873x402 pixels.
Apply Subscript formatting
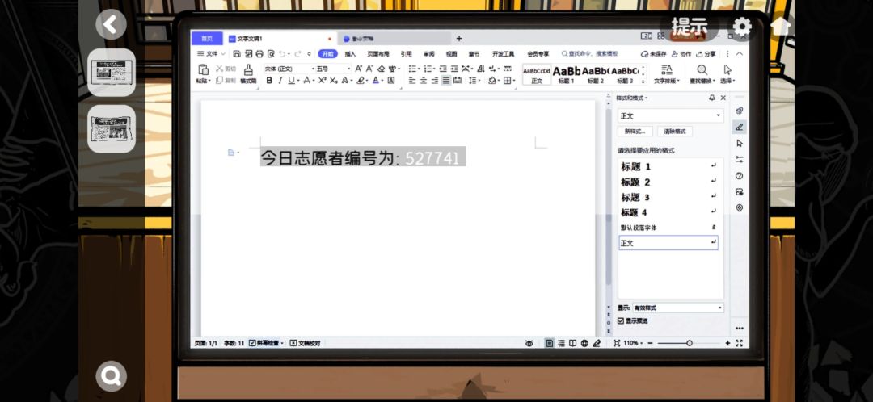coord(333,81)
